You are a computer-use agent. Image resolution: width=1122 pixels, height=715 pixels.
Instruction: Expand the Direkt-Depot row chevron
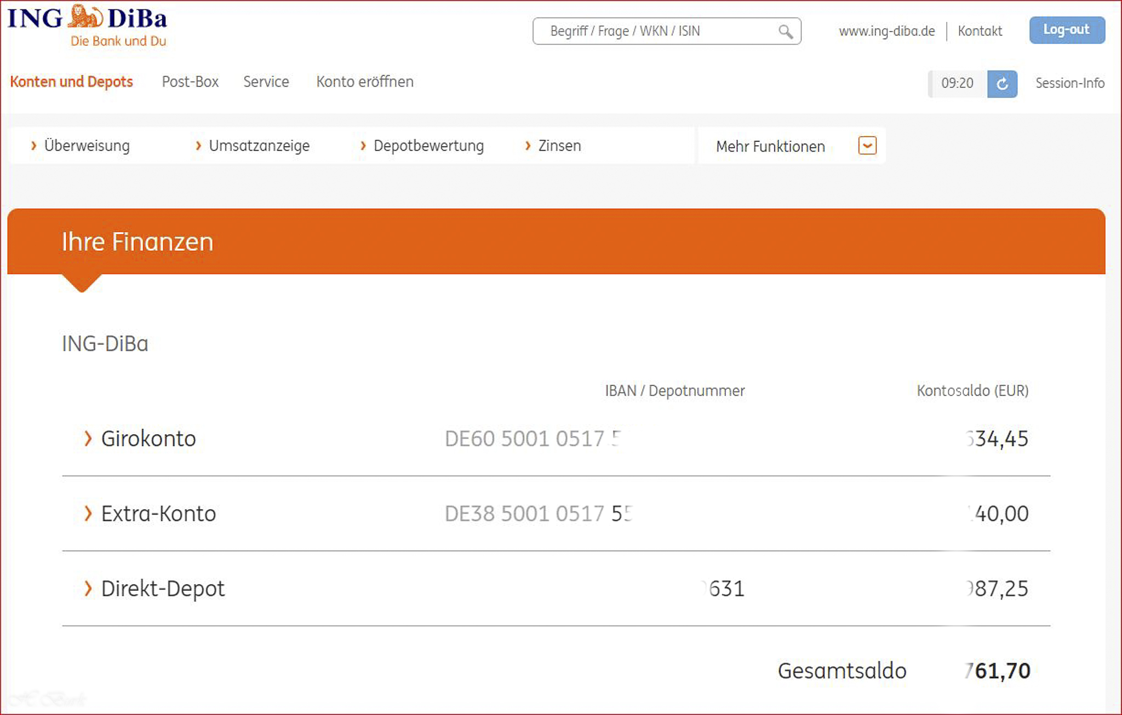pyautogui.click(x=88, y=589)
